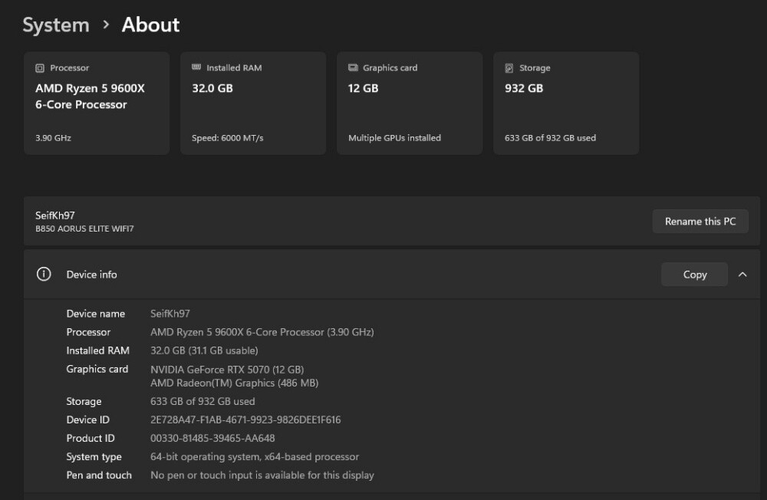767x500 pixels.
Task: Open the Installed RAM summary card
Action: point(253,104)
